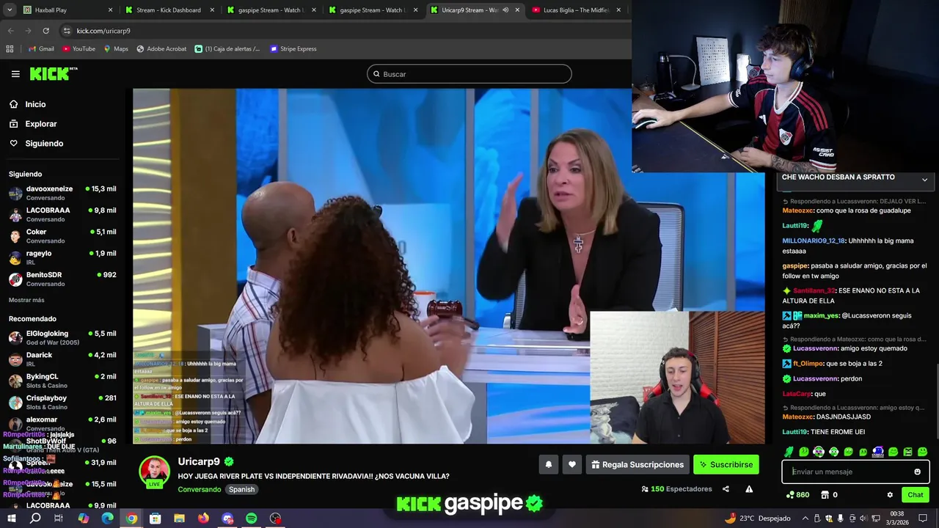Go back with the browser back arrow

pos(10,31)
